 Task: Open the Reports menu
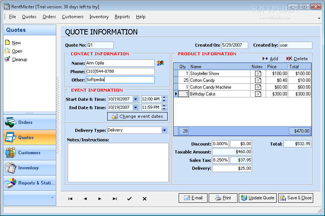[122, 17]
